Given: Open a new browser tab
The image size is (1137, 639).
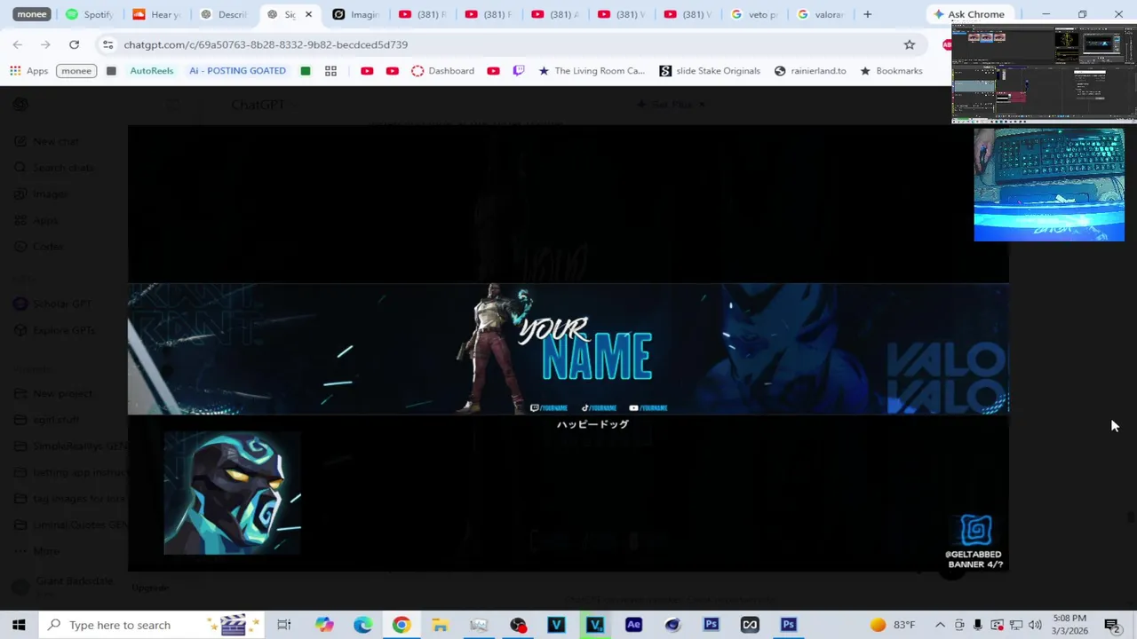Looking at the screenshot, I should [867, 14].
